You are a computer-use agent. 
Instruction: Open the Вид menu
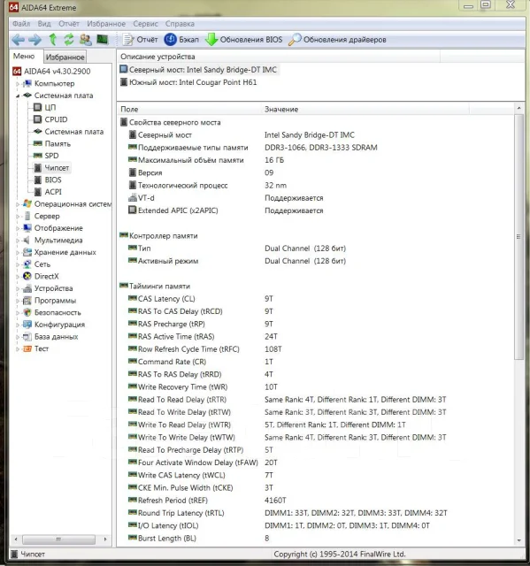coord(44,24)
